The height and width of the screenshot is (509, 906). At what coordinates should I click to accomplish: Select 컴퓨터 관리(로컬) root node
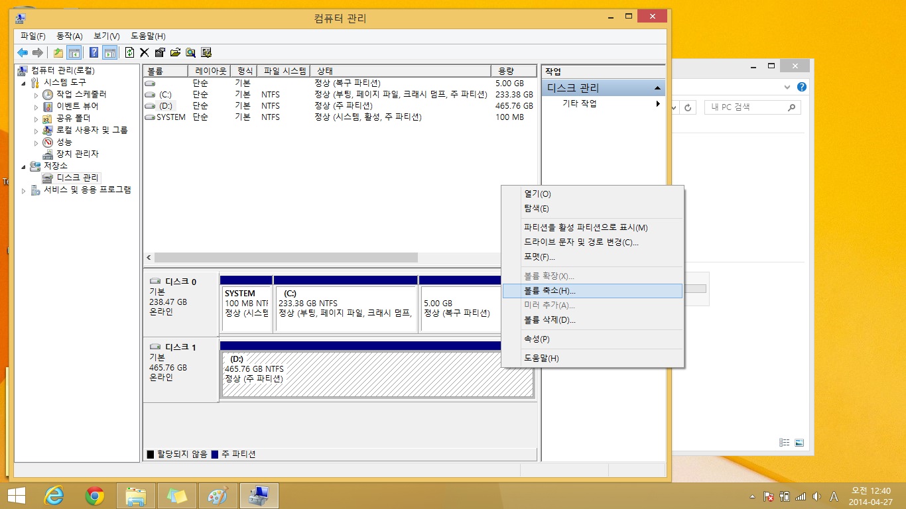tap(62, 71)
